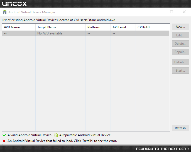The image size is (191, 152).
Task: Click the CPU/ABI column header
Action: pos(153,27)
